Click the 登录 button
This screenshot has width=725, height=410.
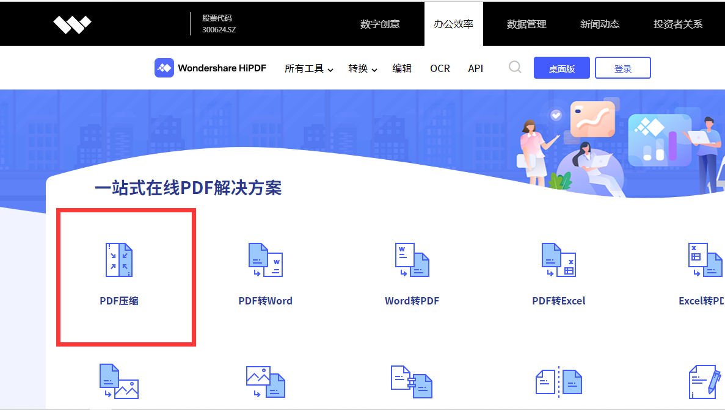point(622,68)
